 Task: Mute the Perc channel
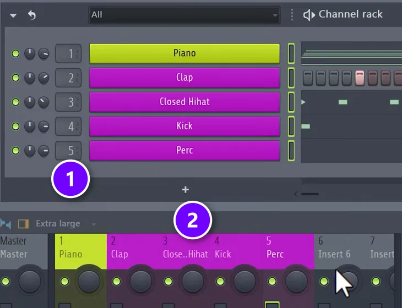15,151
